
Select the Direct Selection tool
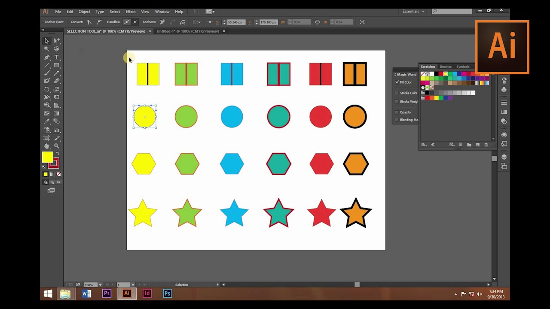click(57, 41)
